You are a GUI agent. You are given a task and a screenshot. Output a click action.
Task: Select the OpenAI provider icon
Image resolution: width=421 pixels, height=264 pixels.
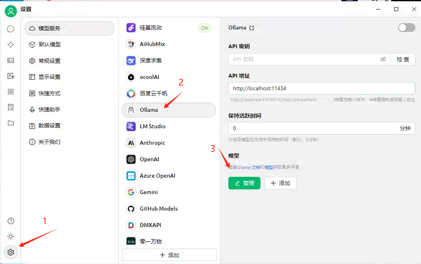[131, 159]
